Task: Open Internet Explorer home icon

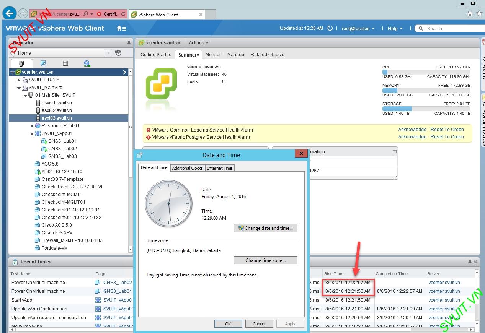Action: (470, 14)
